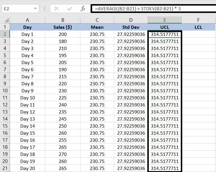Click sales value 180 for Day 2

click(x=63, y=41)
